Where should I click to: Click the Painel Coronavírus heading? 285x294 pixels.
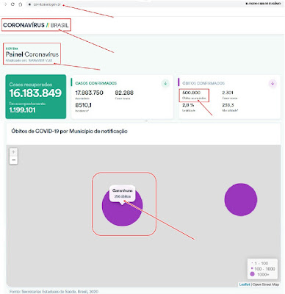(x=32, y=54)
